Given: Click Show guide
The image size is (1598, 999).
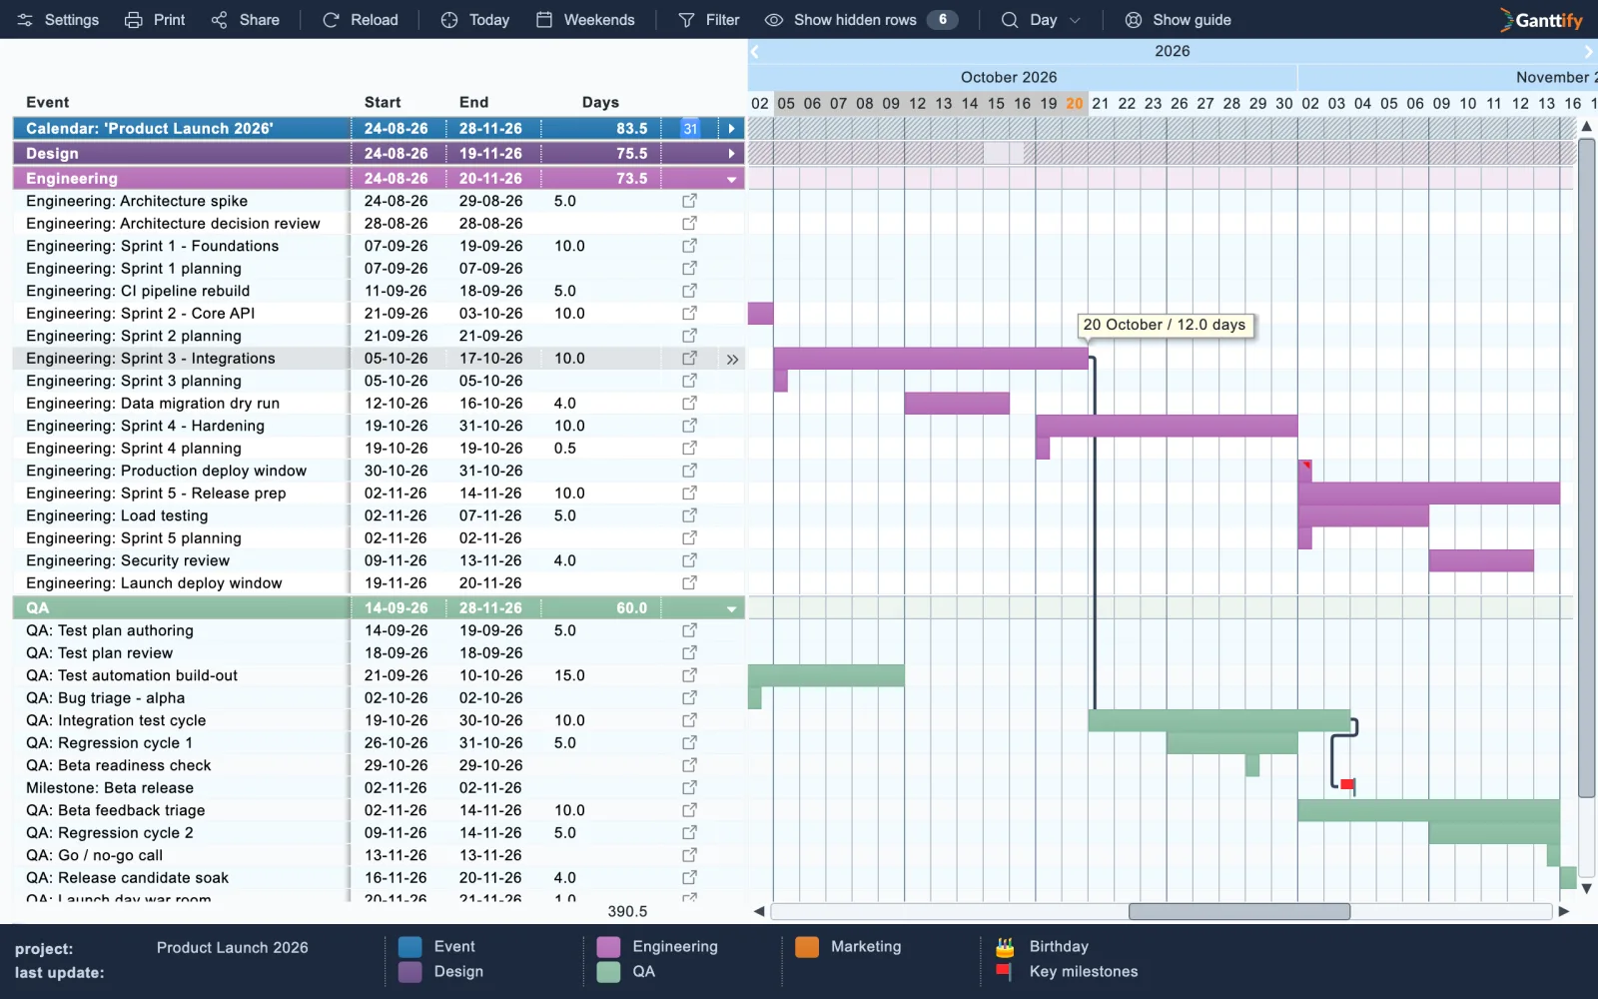Looking at the screenshot, I should [x=1178, y=20].
